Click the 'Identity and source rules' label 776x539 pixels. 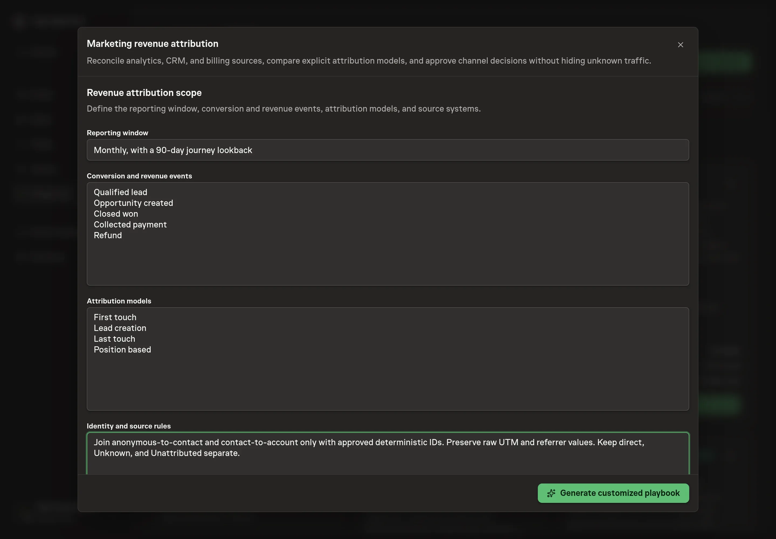129,426
